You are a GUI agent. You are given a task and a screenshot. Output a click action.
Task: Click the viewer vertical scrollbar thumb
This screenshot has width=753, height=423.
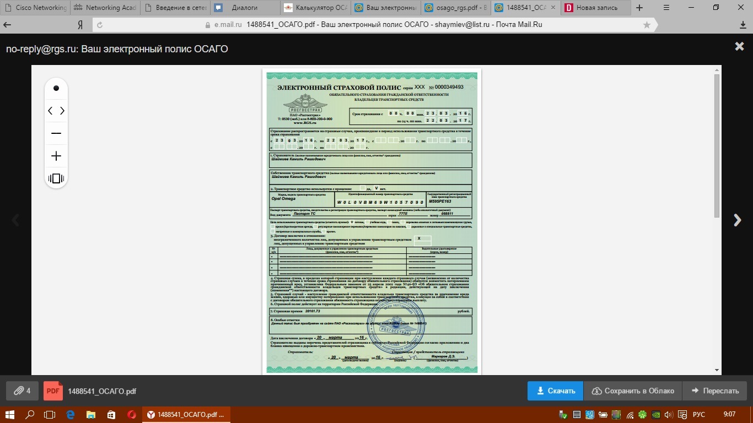coord(717,145)
